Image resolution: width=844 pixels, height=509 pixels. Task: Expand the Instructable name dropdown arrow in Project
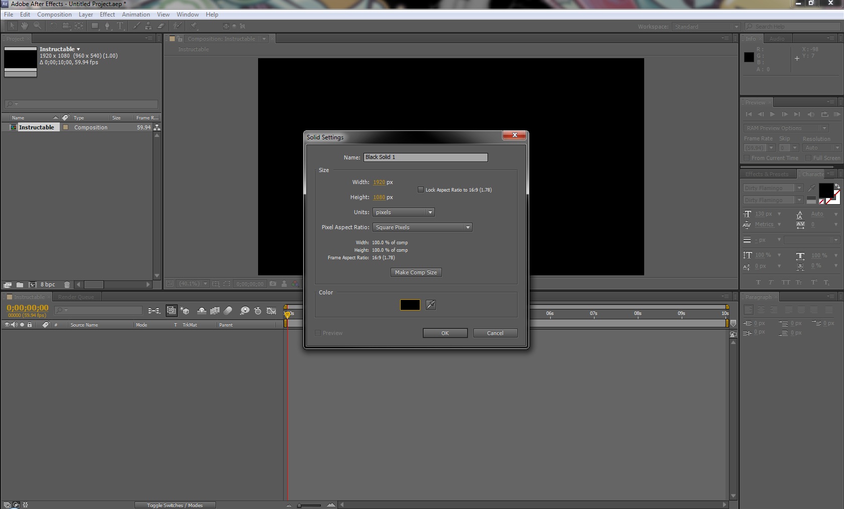coord(78,49)
